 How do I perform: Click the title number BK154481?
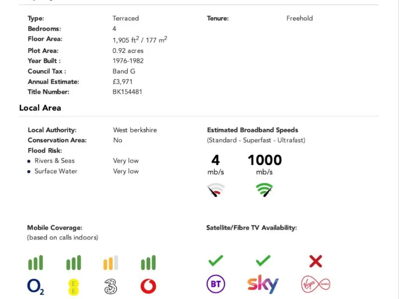pos(127,92)
